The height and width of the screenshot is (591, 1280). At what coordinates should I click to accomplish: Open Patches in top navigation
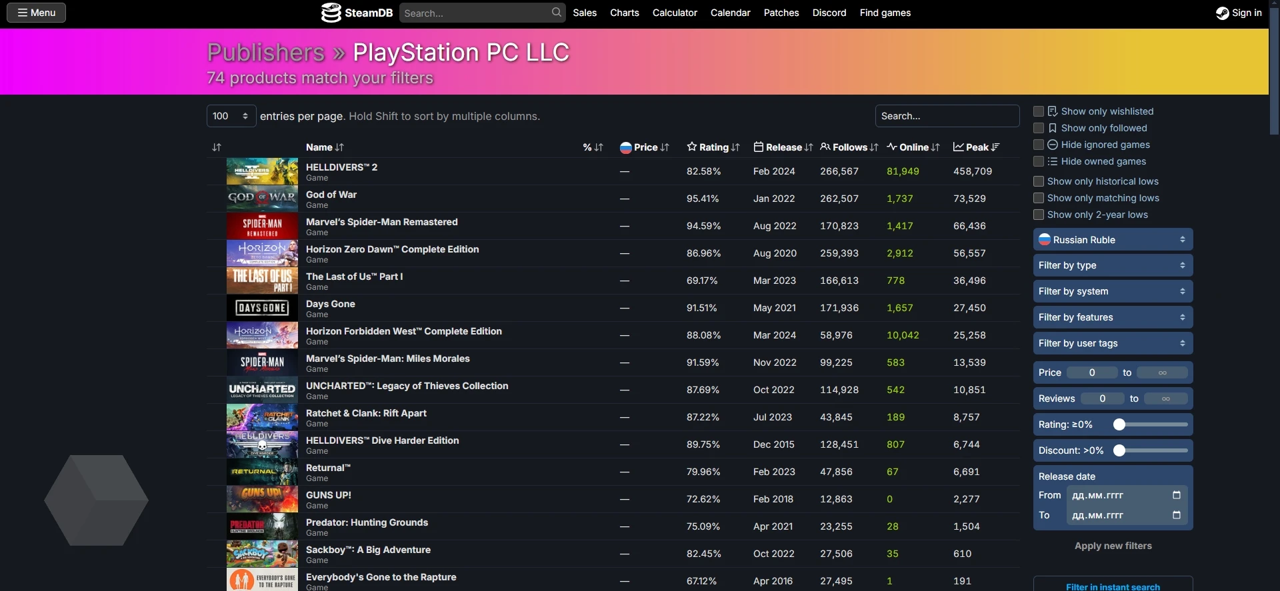781,13
